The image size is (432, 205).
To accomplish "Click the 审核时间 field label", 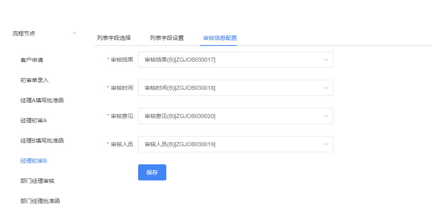I will 122,88.
